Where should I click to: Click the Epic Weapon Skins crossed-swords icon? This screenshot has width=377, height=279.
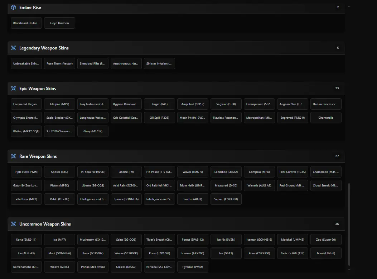(13, 89)
